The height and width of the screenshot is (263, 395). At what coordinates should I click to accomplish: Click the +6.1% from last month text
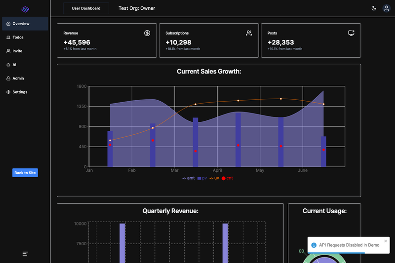pos(80,49)
